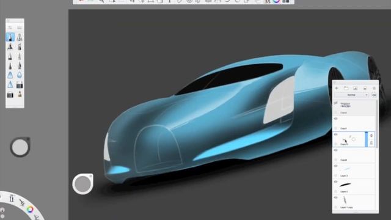Select the Layer 1 copy row

[x=354, y=202]
